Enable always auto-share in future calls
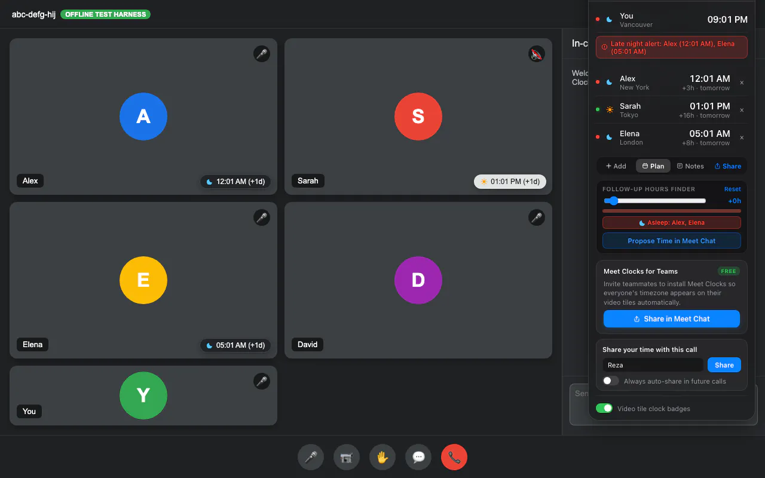 coord(611,381)
